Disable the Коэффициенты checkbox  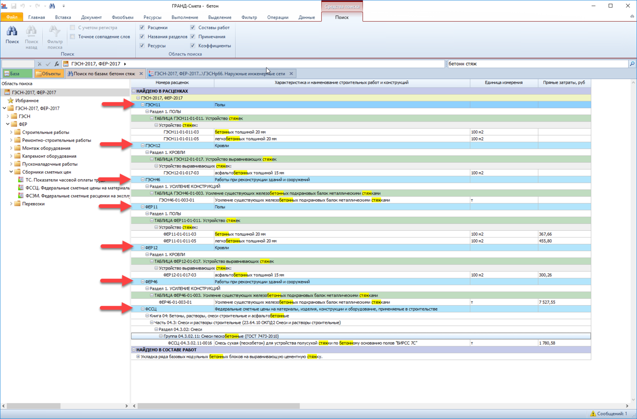tap(193, 45)
